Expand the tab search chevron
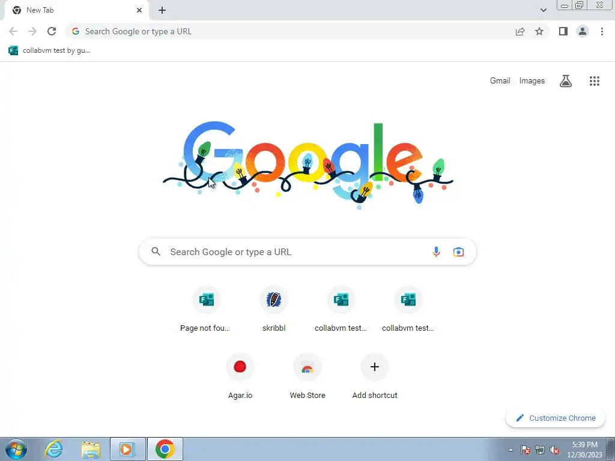The width and height of the screenshot is (615, 461). [x=543, y=10]
